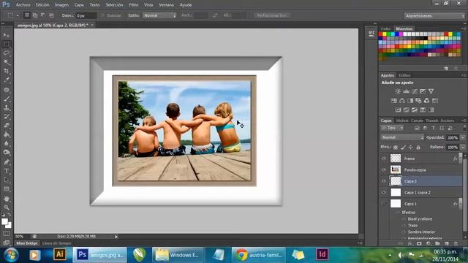
Task: Select the Hand tool
Action: tap(7, 199)
